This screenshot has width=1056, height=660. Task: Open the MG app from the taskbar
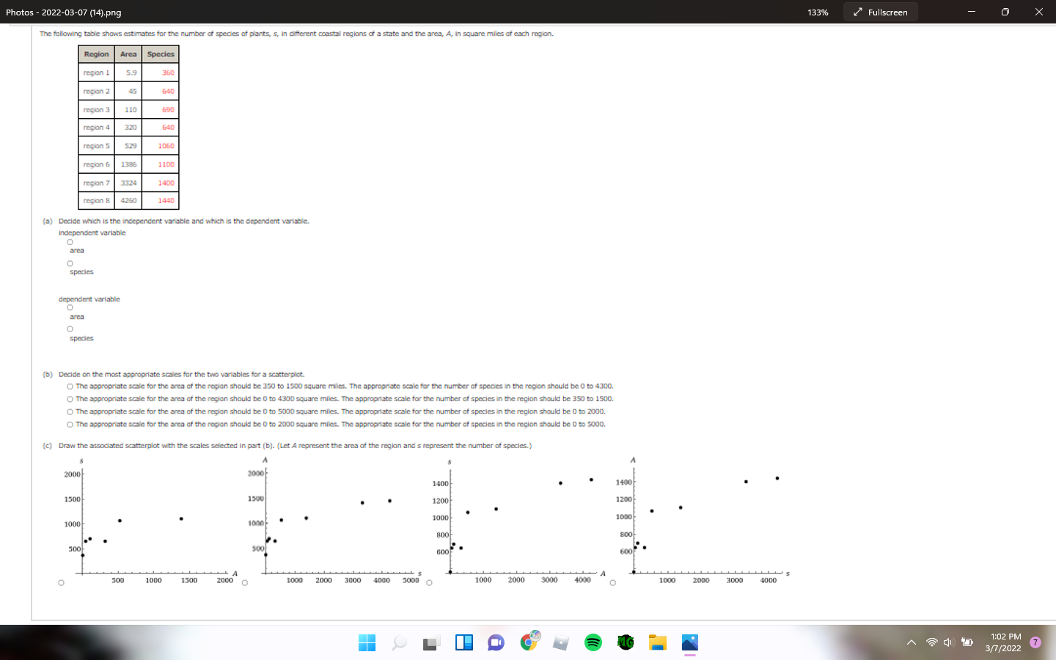(x=625, y=643)
